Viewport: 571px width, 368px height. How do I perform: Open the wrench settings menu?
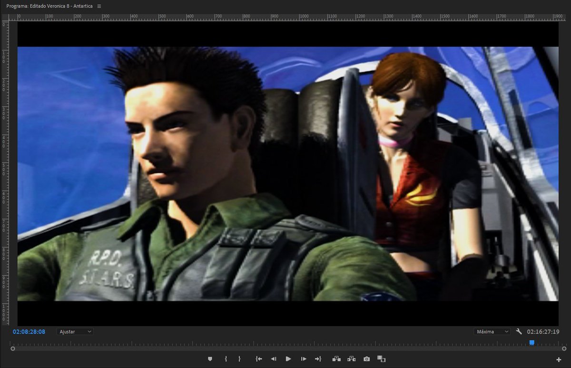tap(519, 331)
